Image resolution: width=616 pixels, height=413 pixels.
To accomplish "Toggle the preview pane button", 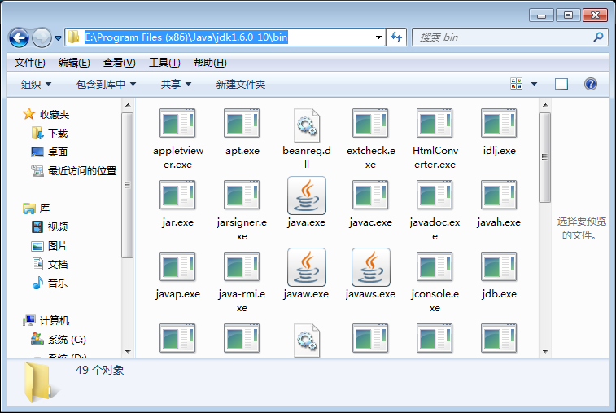I will click(561, 84).
